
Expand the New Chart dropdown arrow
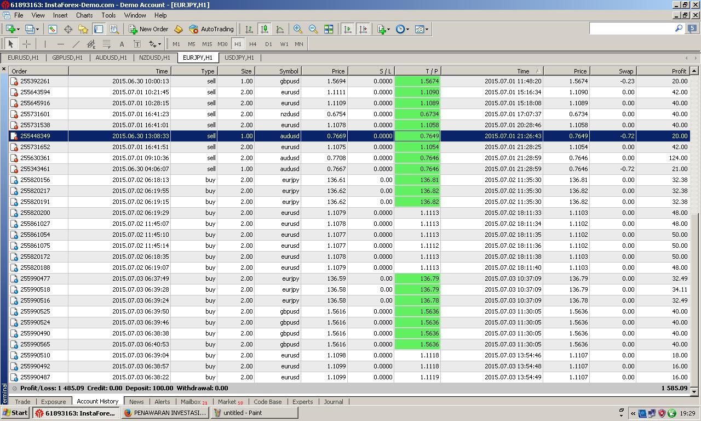pos(18,29)
